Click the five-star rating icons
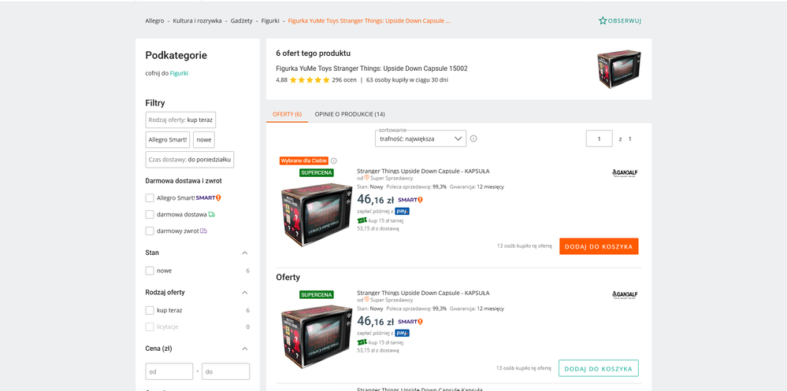 pos(310,79)
